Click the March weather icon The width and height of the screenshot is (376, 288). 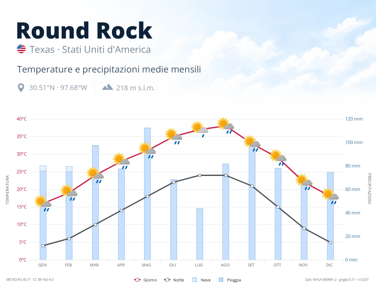(95, 175)
